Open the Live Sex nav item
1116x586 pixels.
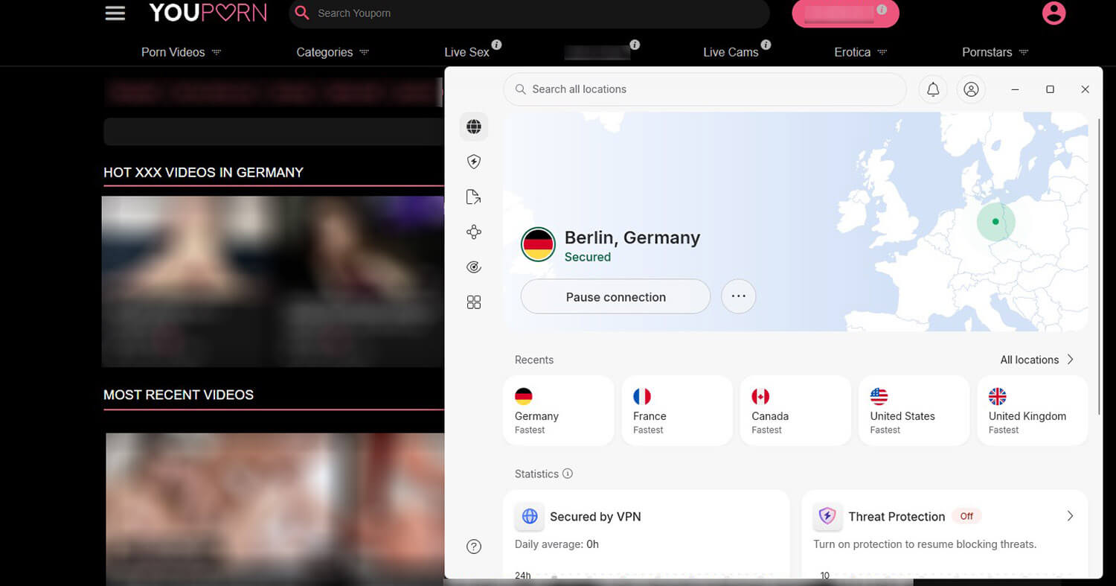(466, 52)
